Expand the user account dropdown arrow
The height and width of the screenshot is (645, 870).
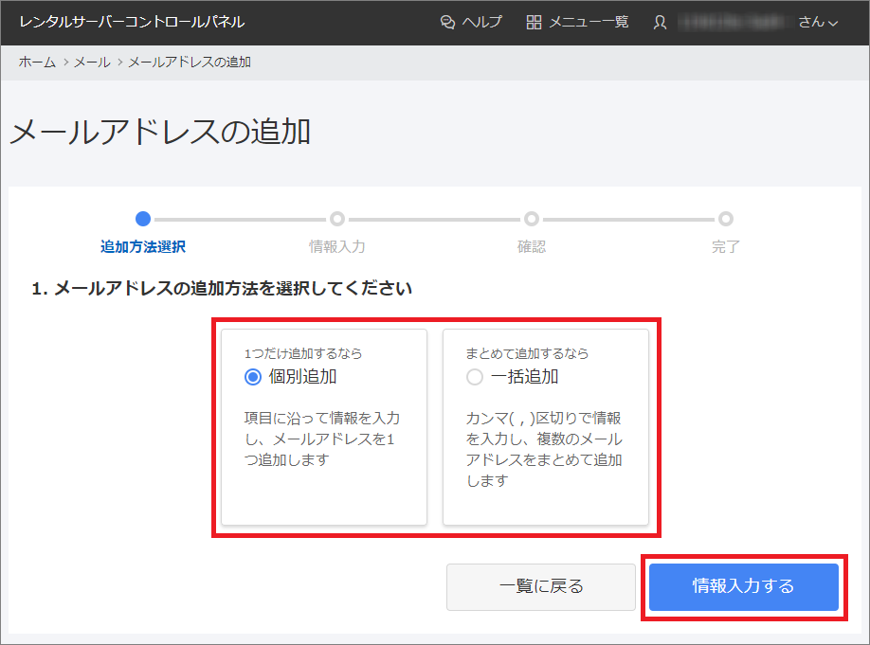click(x=832, y=24)
